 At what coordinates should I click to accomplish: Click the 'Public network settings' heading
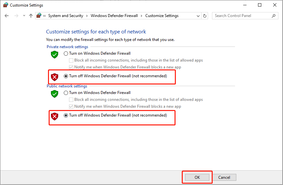click(67, 86)
